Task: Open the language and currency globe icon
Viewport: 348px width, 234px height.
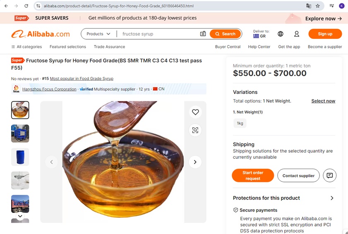Action: [x=281, y=34]
